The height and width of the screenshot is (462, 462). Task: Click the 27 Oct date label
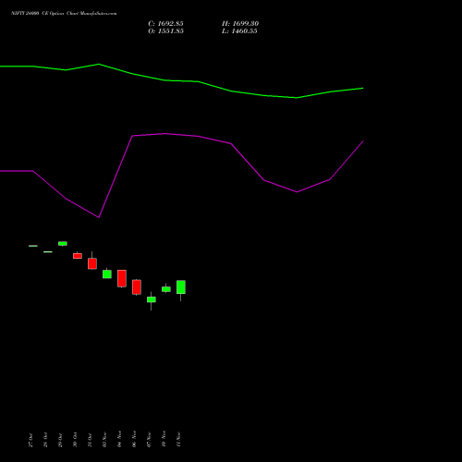pyautogui.click(x=30, y=440)
